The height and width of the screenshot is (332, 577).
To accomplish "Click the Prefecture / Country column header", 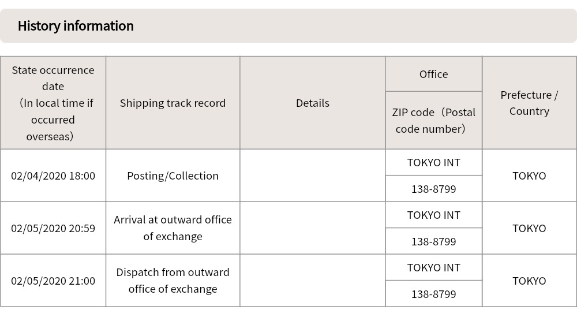I will pos(529,103).
